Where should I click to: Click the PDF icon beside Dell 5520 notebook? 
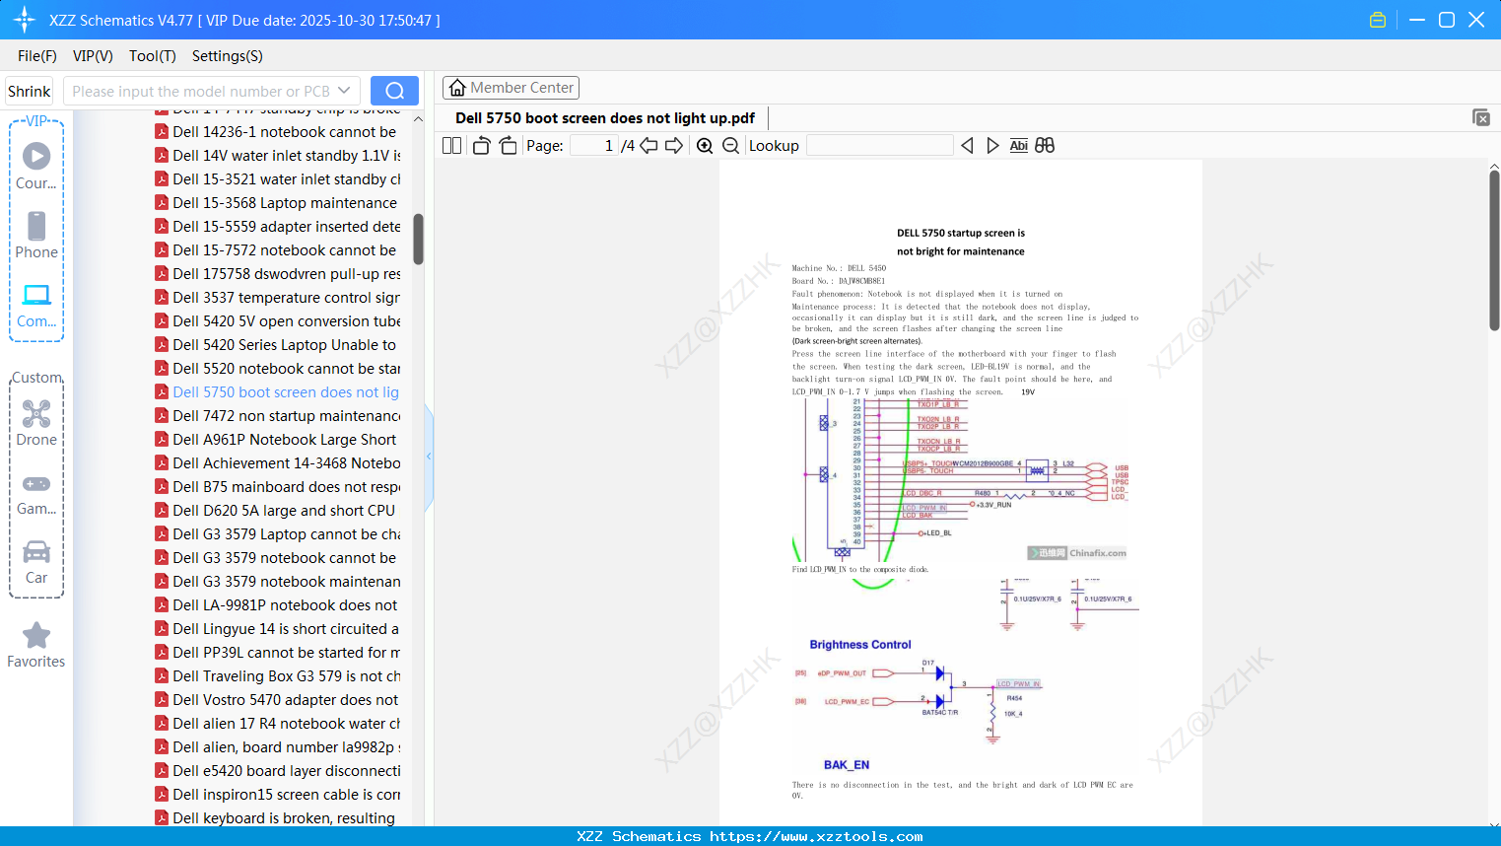pyautogui.click(x=162, y=368)
